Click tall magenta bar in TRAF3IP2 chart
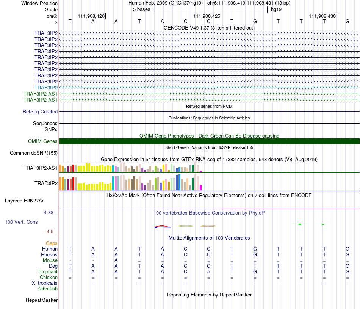360x309 pixels. (201, 188)
